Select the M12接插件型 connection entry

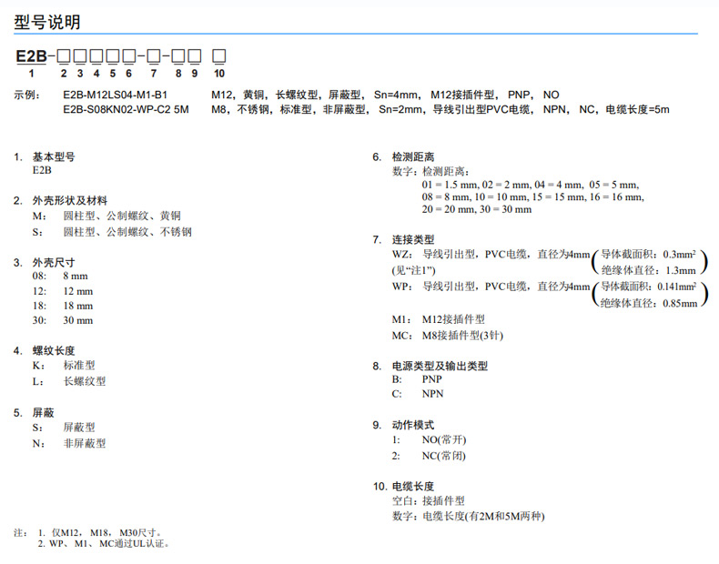click(x=453, y=320)
